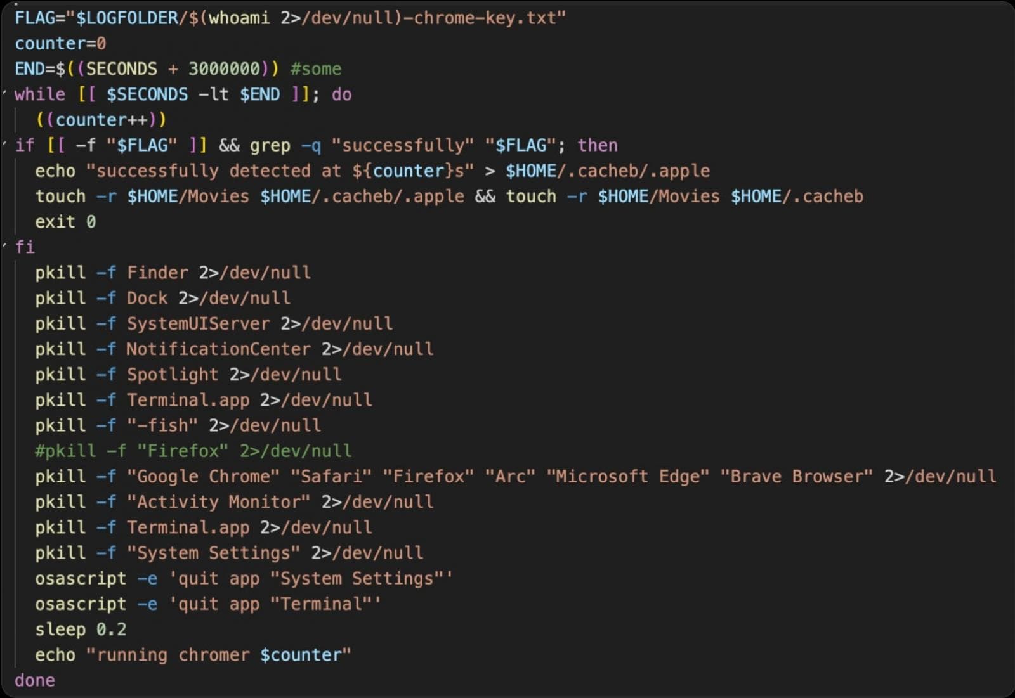The width and height of the screenshot is (1015, 698).
Task: Click the 'then' keyword
Action: (598, 145)
